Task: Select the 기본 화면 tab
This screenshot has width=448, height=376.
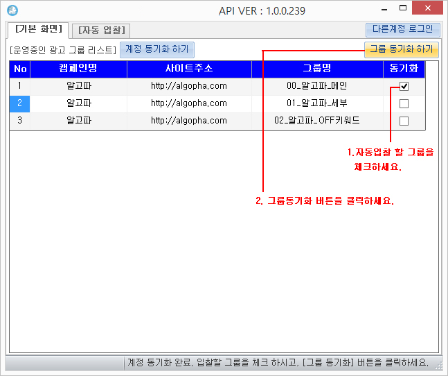Action: coord(39,29)
